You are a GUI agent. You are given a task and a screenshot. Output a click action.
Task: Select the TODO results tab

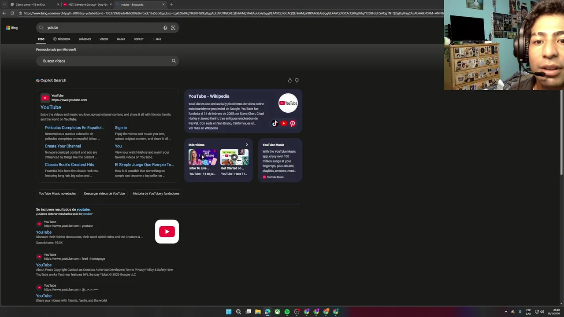coord(41,39)
